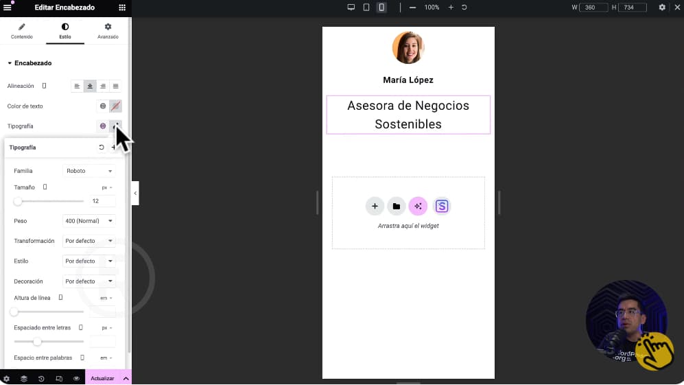Open the text color picker swatch

coord(115,106)
